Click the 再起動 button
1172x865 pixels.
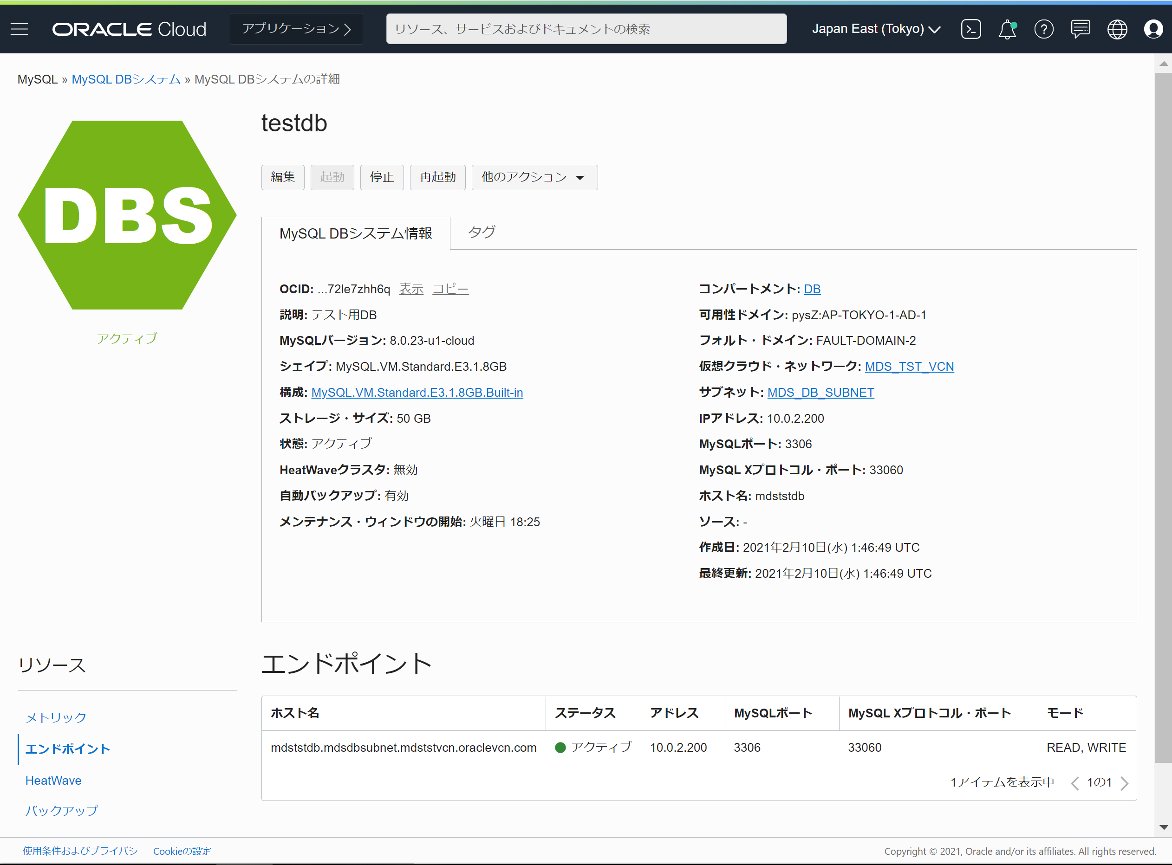[437, 177]
